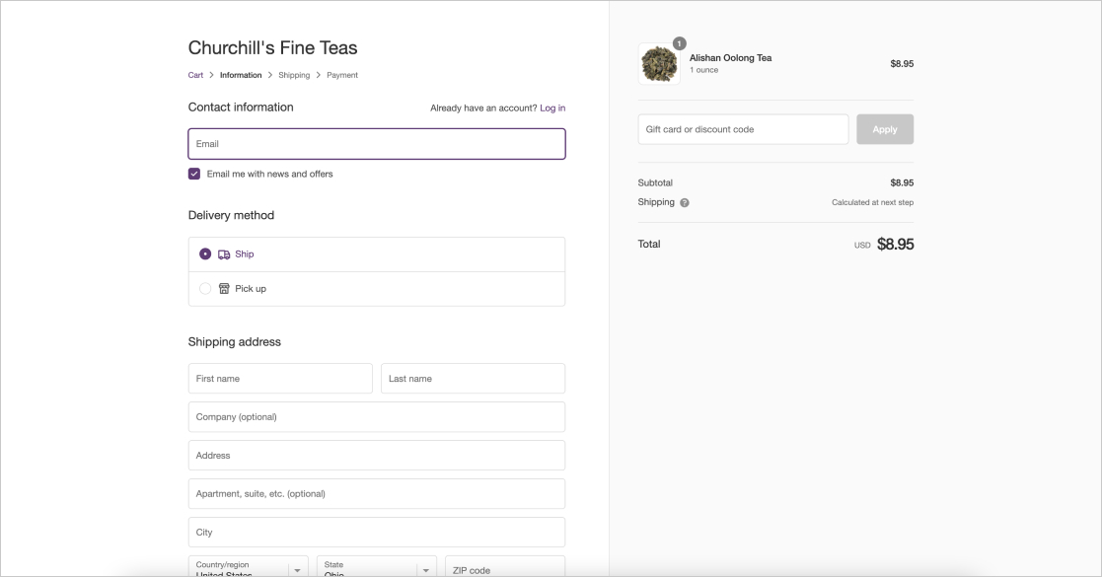
Task: Click the 'Already have an account?' text
Action: click(483, 108)
